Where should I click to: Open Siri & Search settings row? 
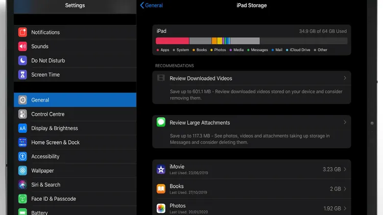(75, 185)
